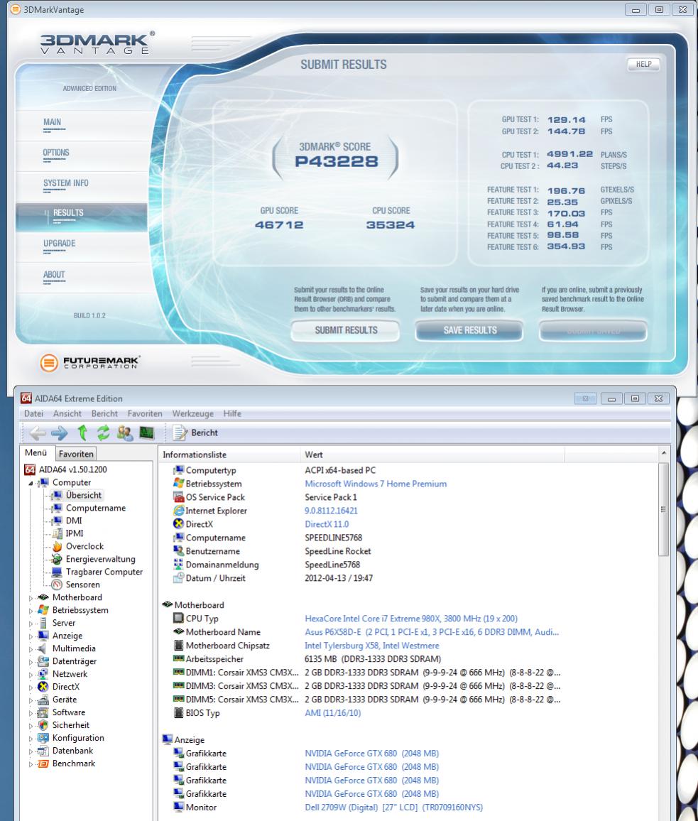698x821 pixels.
Task: Expand the Netzwerk tree node
Action: click(x=31, y=675)
